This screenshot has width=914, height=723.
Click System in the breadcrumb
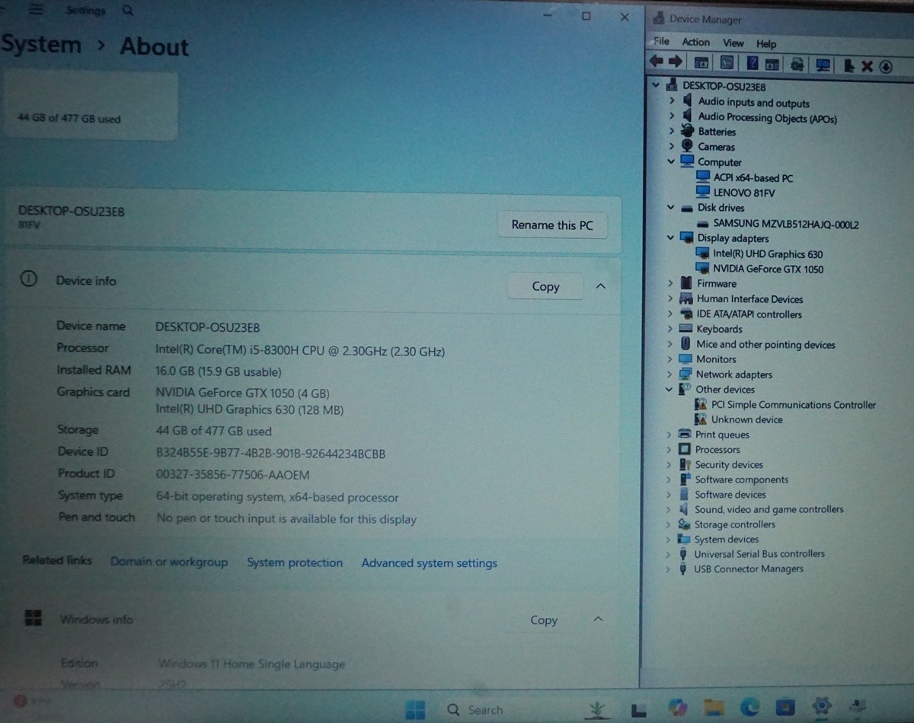point(41,44)
